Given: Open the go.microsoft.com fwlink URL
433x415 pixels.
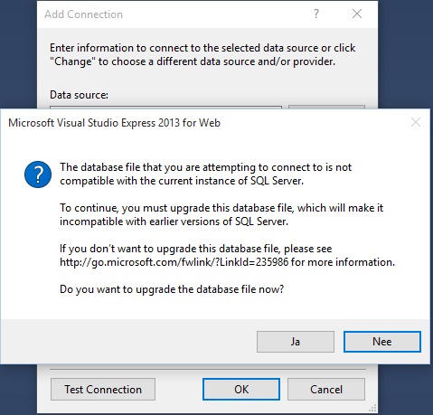Looking at the screenshot, I should pyautogui.click(x=174, y=262).
